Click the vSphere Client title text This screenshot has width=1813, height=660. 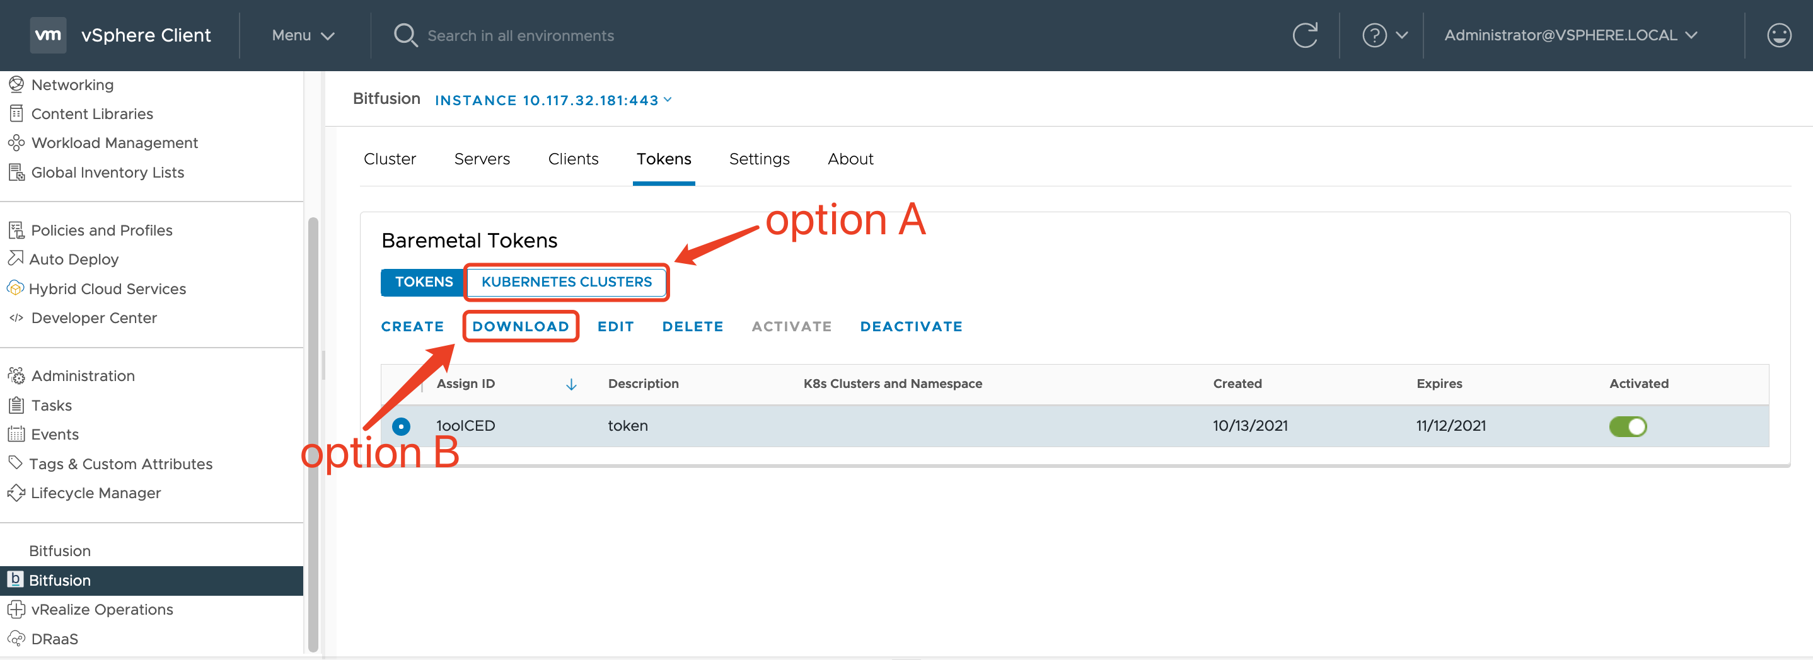click(x=146, y=35)
